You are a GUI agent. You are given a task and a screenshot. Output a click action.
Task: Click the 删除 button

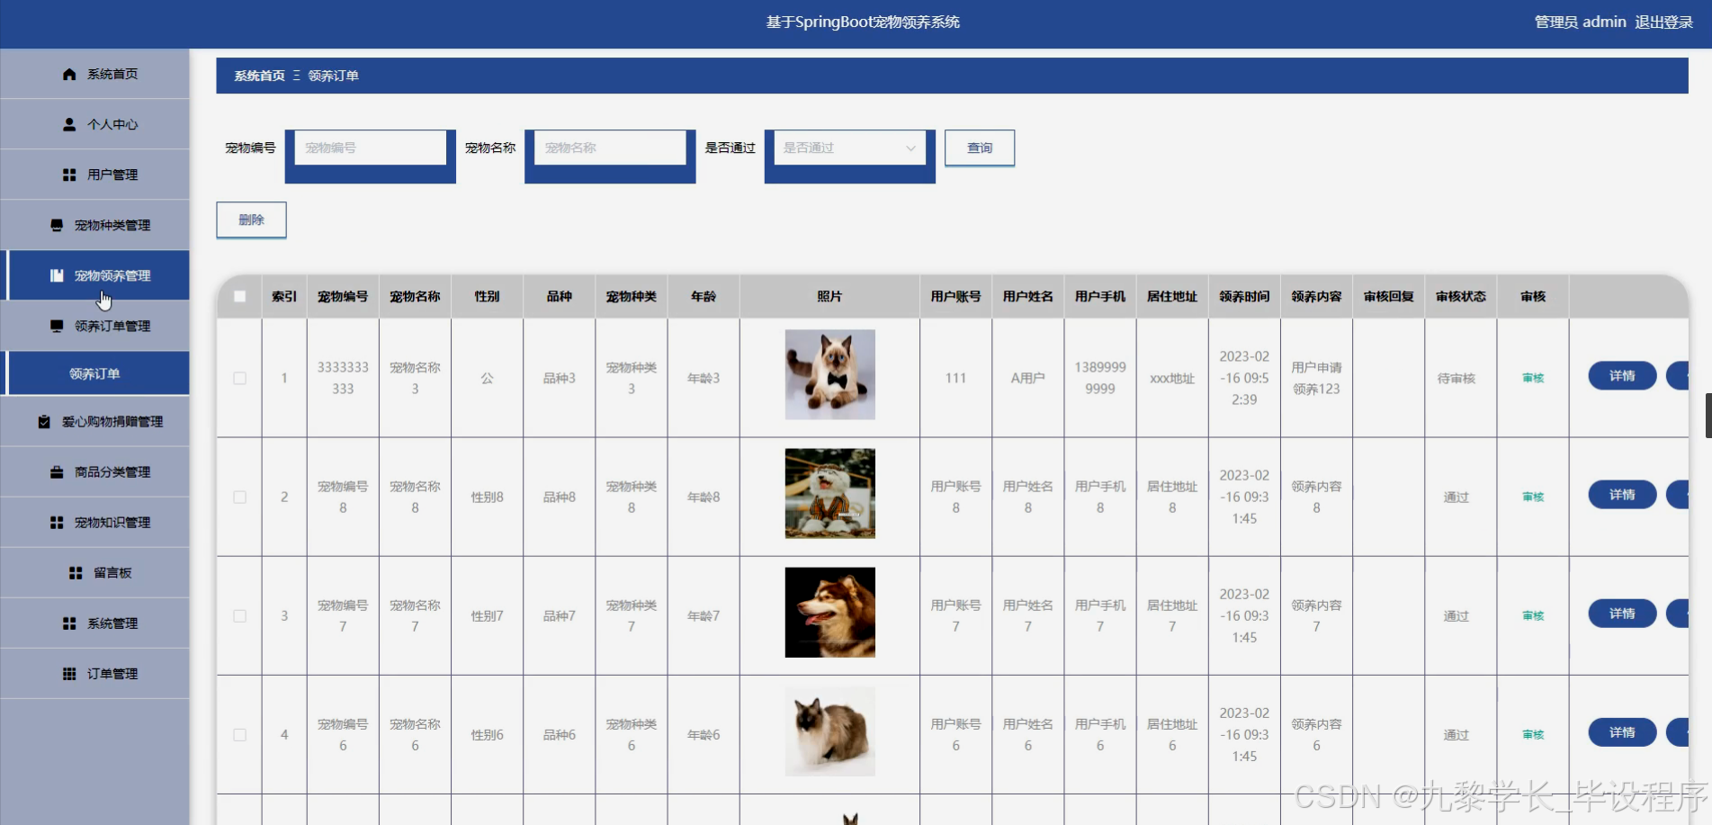point(251,220)
